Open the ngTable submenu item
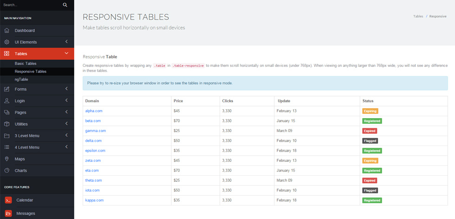Image resolution: width=455 pixels, height=219 pixels. [x=37, y=80]
